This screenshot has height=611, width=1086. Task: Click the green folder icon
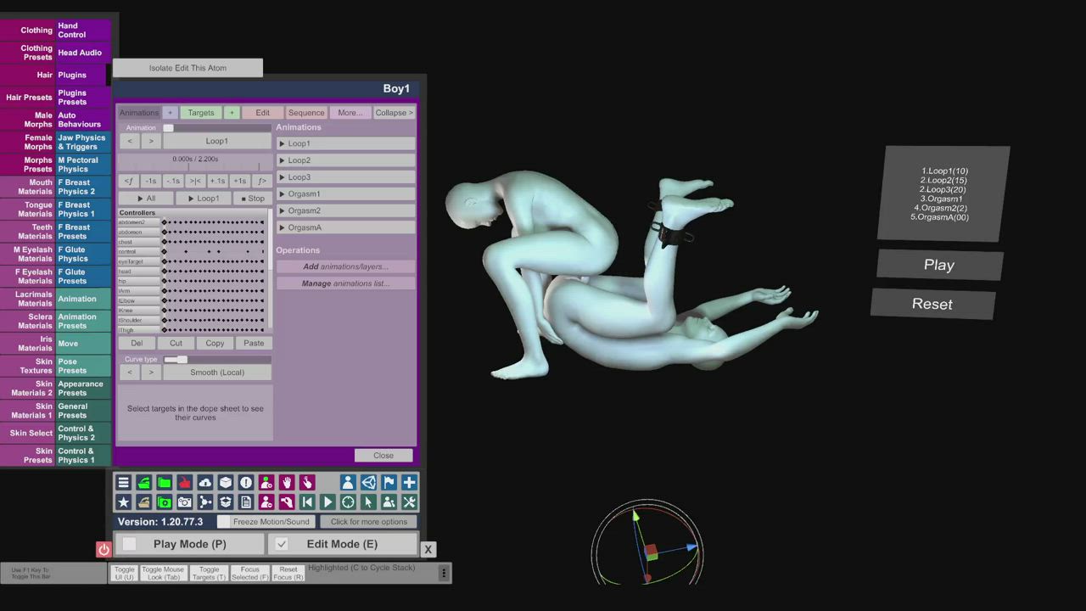(164, 482)
